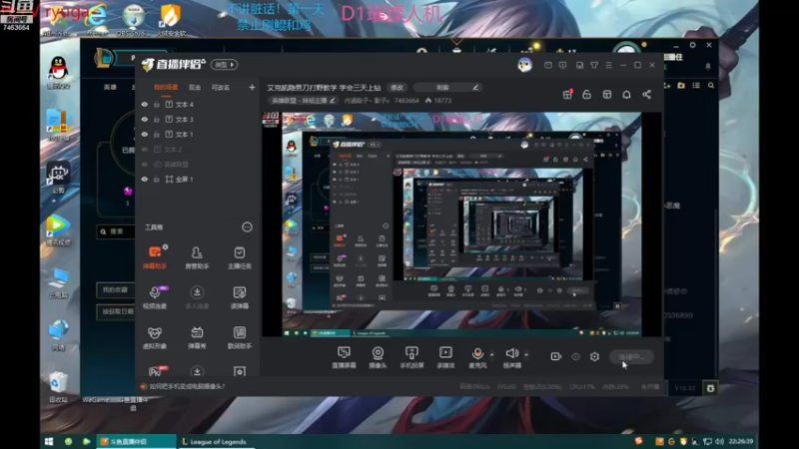Click 我的收藏 button in League client

click(x=116, y=290)
